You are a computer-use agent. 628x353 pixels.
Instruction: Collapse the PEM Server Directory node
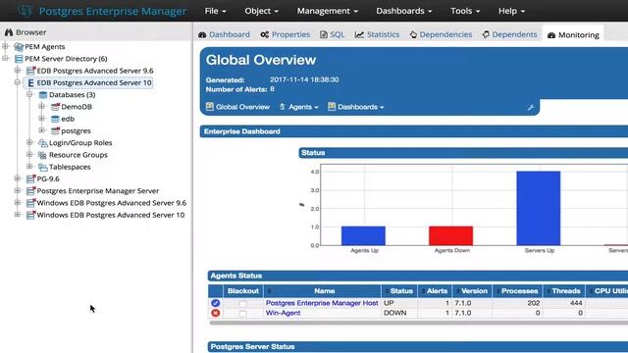point(6,59)
